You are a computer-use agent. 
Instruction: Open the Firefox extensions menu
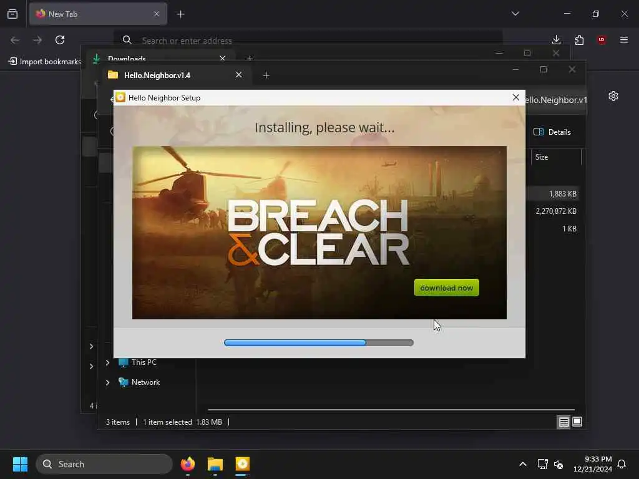579,40
